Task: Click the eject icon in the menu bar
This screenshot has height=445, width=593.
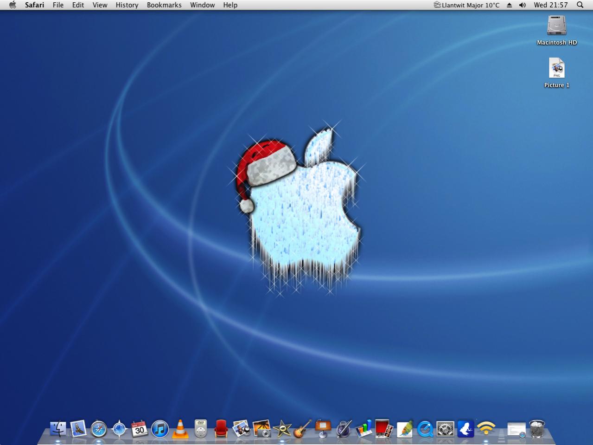Action: tap(509, 5)
